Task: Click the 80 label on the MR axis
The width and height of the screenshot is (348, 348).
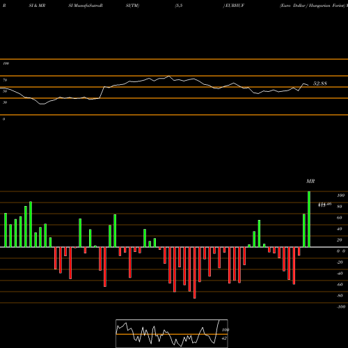Action: point(340,207)
